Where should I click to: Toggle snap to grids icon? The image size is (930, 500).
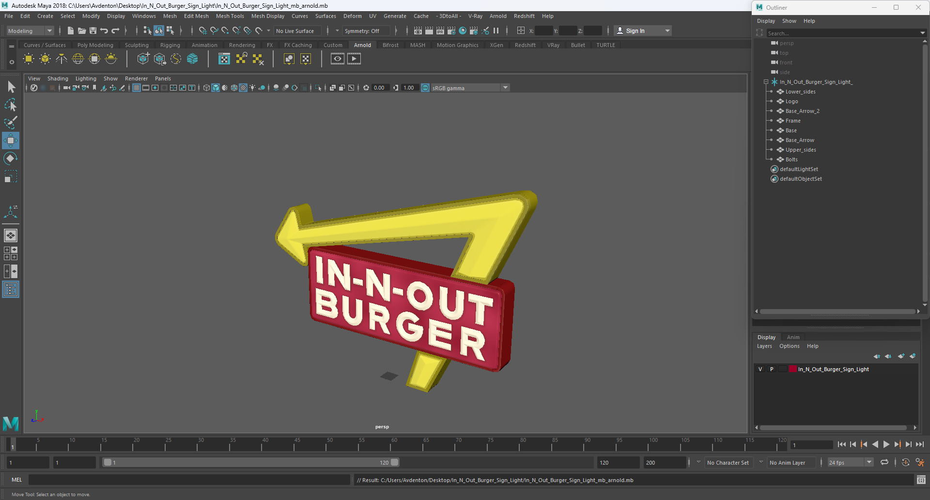tap(202, 31)
